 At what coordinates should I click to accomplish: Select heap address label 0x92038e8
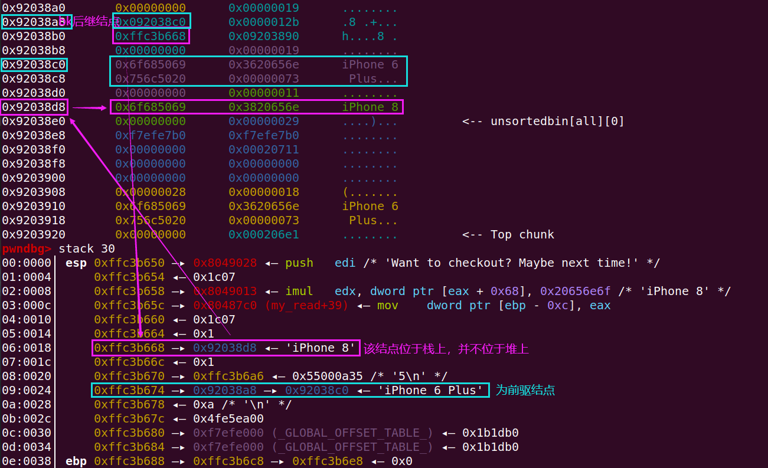(34, 136)
